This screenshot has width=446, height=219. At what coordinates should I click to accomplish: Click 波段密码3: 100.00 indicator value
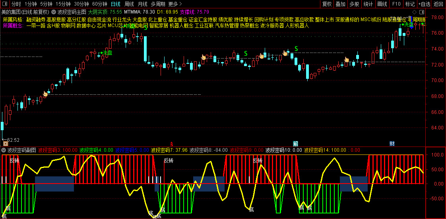tap(58, 150)
